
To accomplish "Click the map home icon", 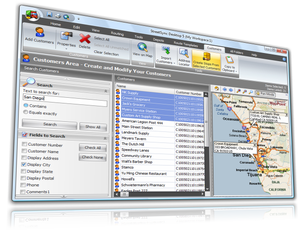I will click(x=217, y=90).
